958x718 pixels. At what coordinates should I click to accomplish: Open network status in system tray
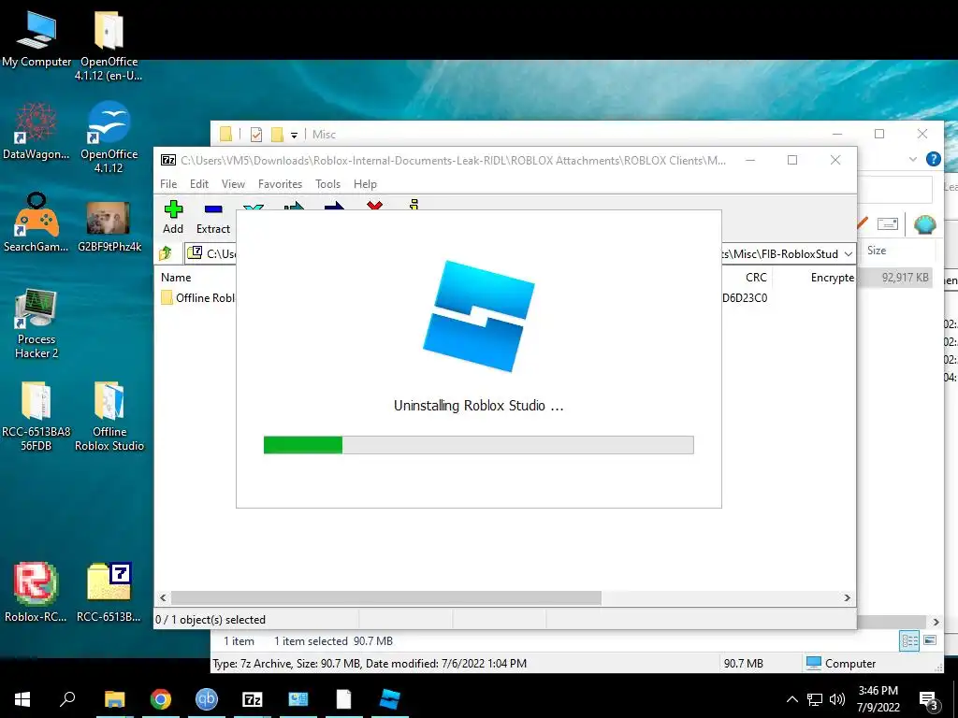[x=815, y=699]
